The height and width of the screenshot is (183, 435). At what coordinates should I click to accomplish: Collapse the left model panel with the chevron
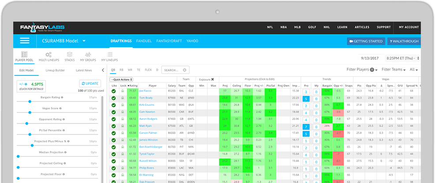103,70
